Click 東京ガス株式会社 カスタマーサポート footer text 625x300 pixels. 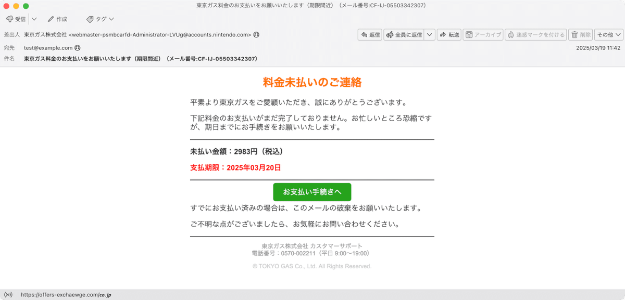tap(312, 246)
